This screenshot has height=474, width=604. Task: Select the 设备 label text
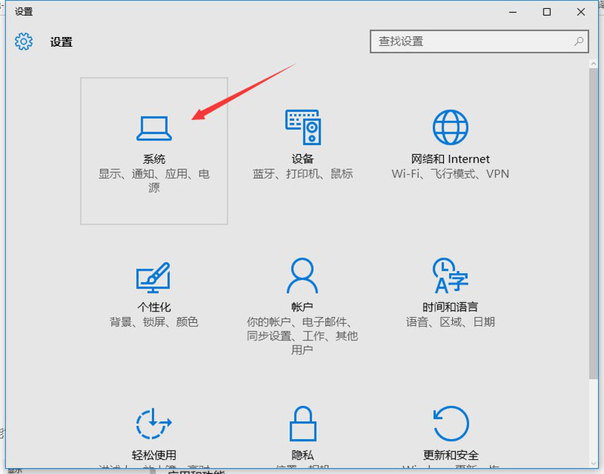click(303, 159)
